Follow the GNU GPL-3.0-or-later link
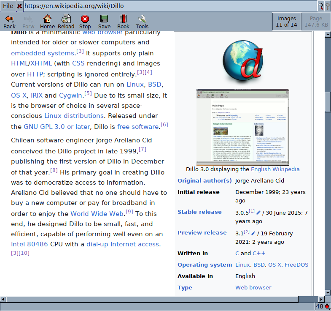Image resolution: width=331 pixels, height=311 pixels. tap(57, 127)
